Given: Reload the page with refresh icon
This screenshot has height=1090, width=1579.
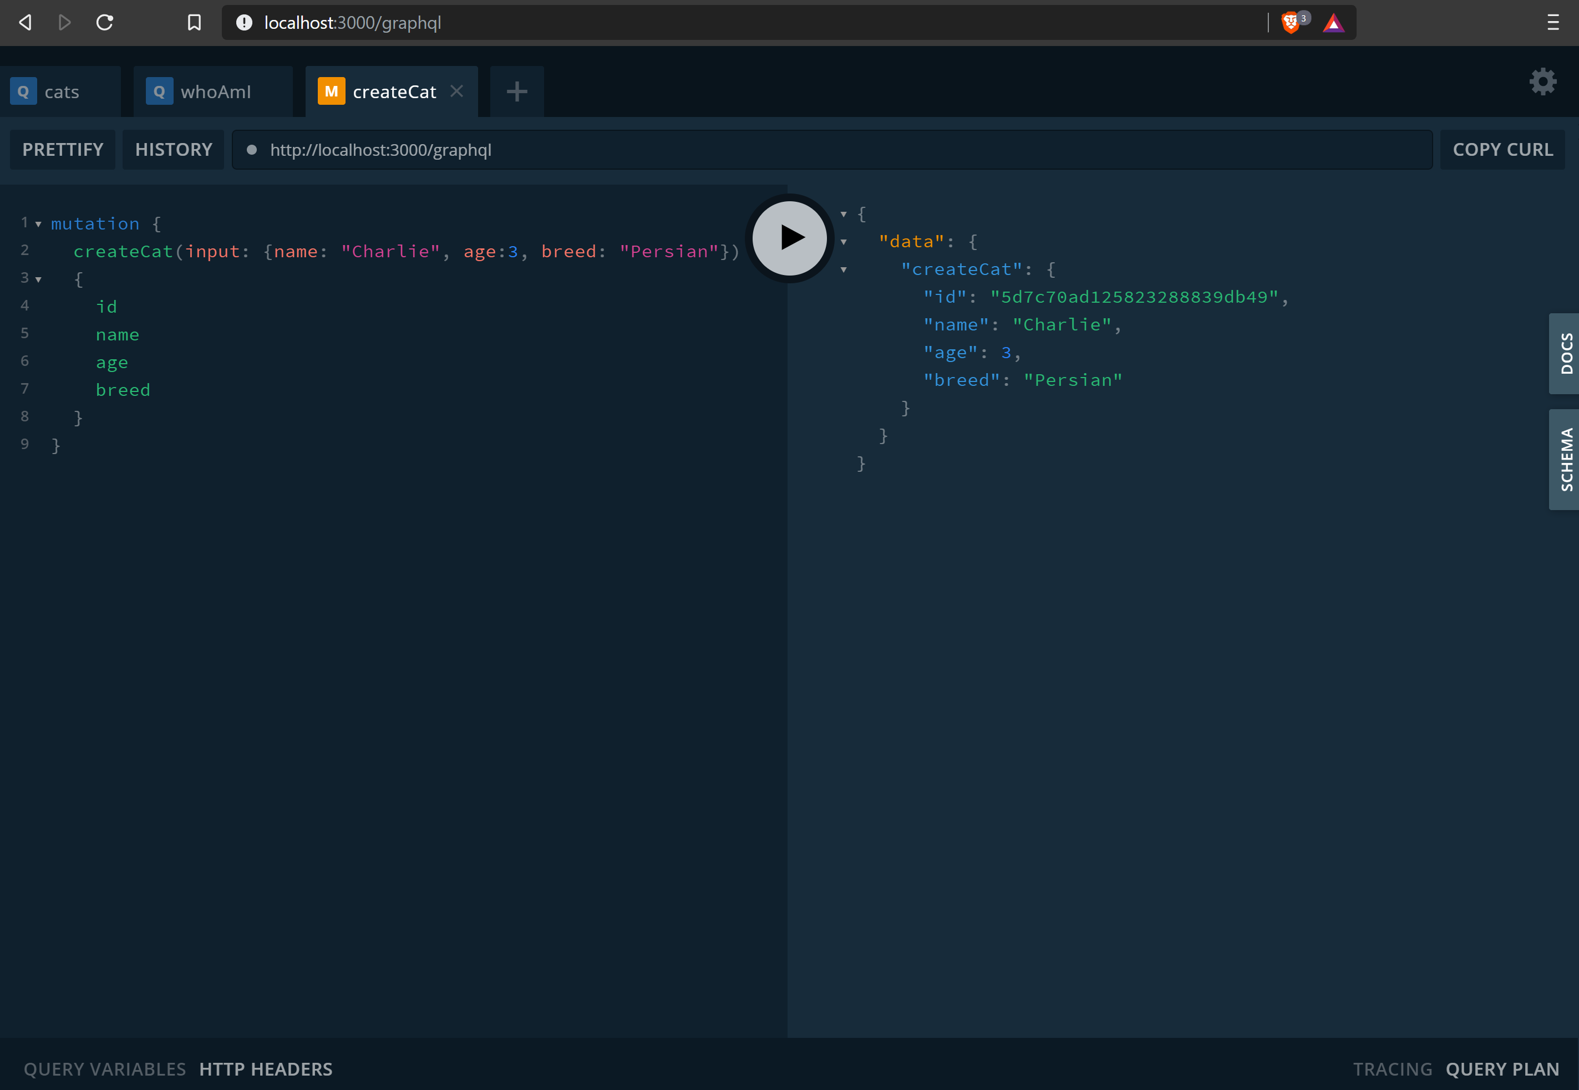Looking at the screenshot, I should 104,23.
